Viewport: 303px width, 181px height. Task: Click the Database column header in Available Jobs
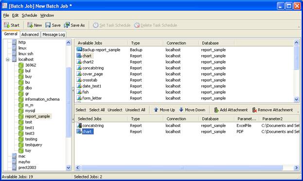pyautogui.click(x=216, y=43)
